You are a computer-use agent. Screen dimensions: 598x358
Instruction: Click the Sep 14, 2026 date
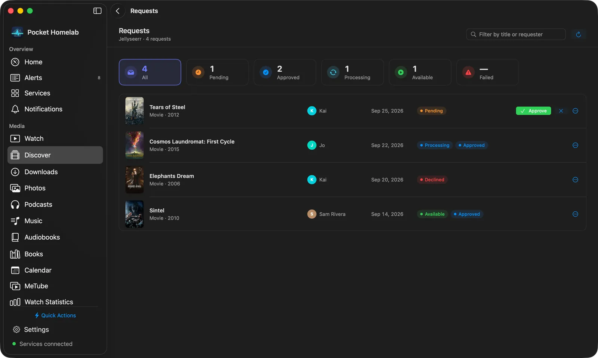click(x=387, y=214)
